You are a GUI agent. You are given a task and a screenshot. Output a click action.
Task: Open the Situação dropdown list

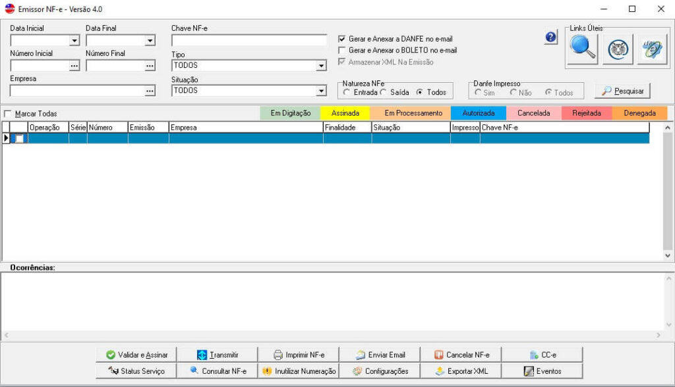(321, 91)
